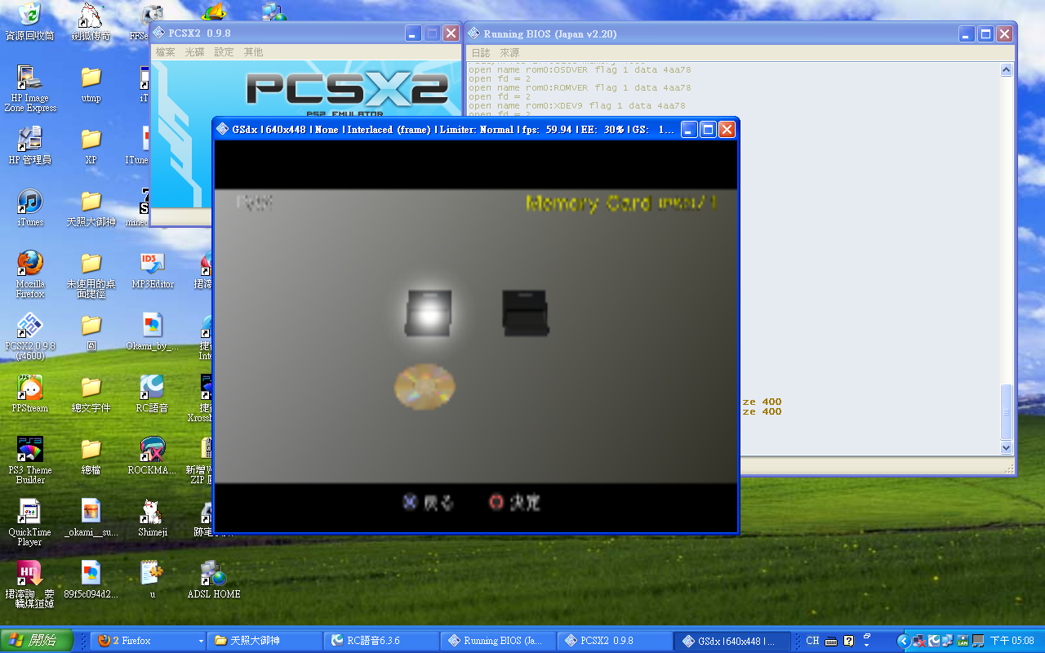Launch Shimeji desktop icon

tap(152, 518)
